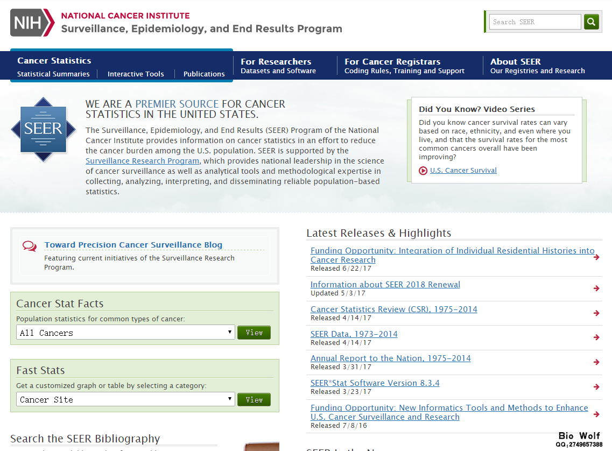Focus the Search SEER input field

click(x=535, y=22)
